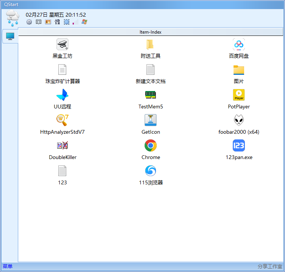
Task: Launch foobar2000 (x64)
Action: 239,124
